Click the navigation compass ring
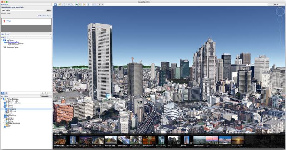Screen dimensions: 286x150 pos(280,12)
